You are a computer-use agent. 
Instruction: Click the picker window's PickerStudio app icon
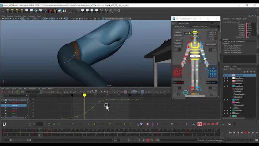(174, 19)
